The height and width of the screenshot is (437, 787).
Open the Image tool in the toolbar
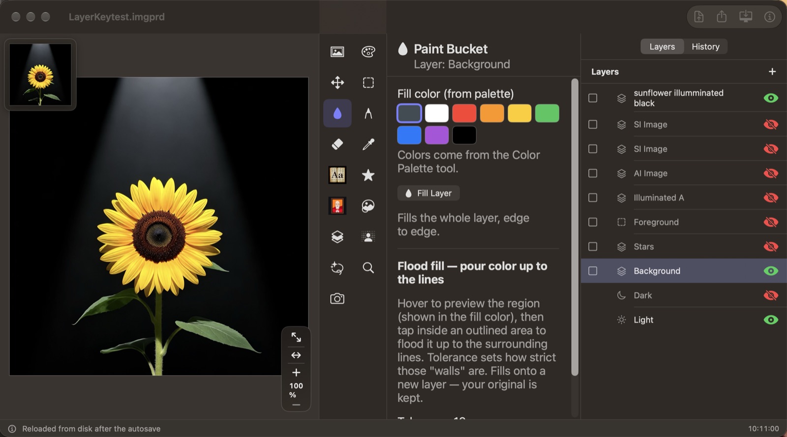tap(337, 52)
